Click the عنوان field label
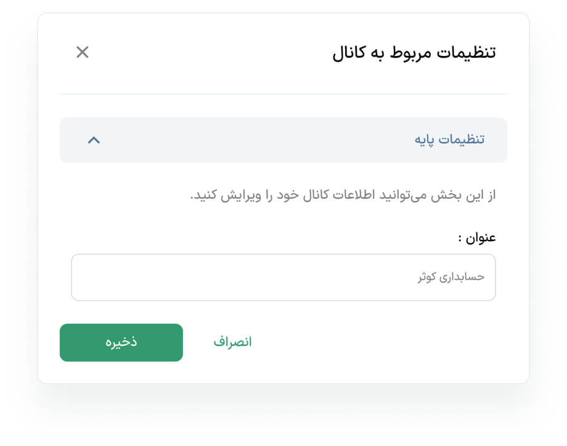The width and height of the screenshot is (567, 446). [477, 237]
